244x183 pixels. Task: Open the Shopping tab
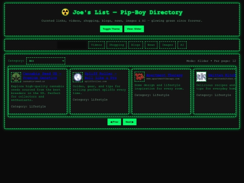coord(117,45)
